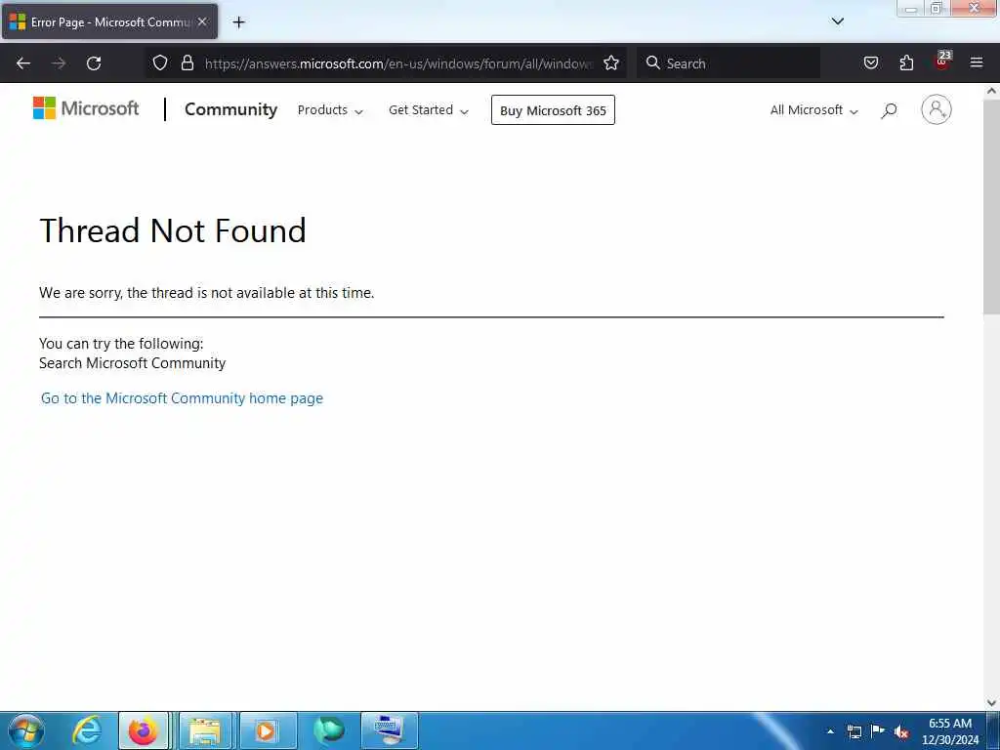
Task: Click the green round app taskbar icon
Action: point(329,730)
